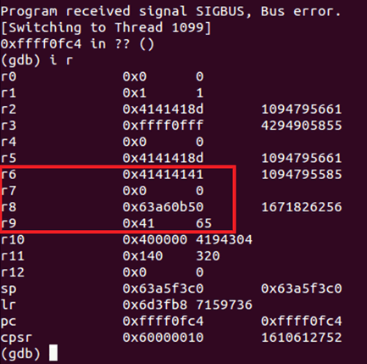Viewport: 367px width, 364px height.
Task: Click address 0xffff0fc4 above gdb prompt
Action: [41, 44]
